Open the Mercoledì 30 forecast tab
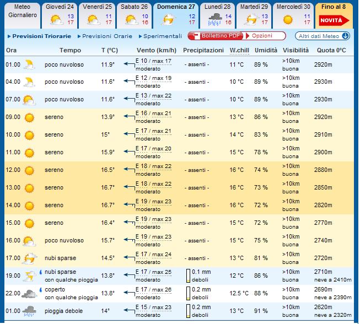The image size is (360, 324). coord(293,15)
